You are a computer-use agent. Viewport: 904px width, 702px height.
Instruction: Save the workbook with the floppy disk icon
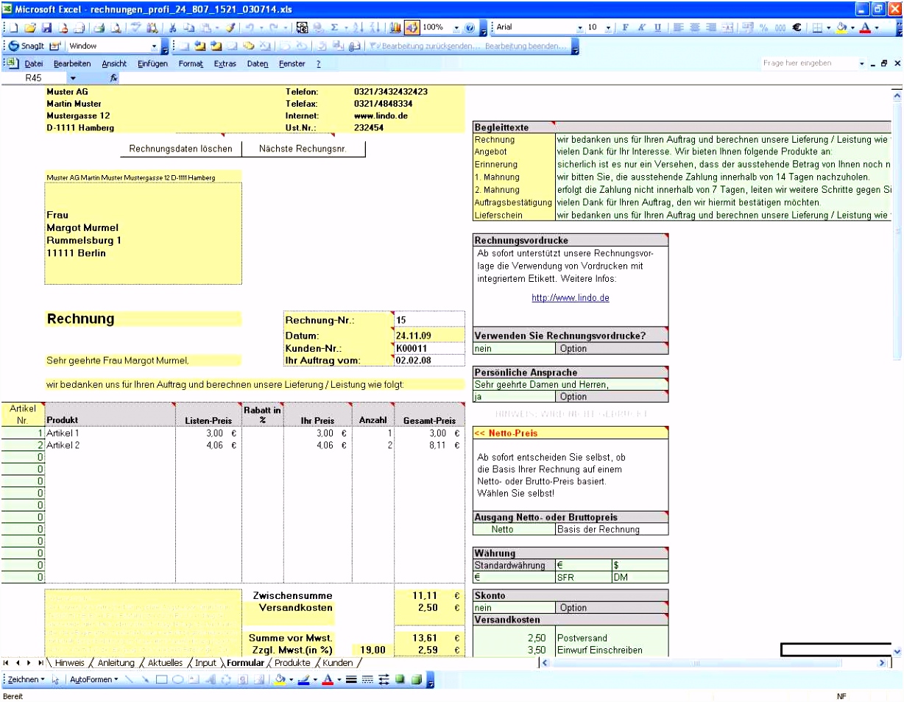coord(46,28)
